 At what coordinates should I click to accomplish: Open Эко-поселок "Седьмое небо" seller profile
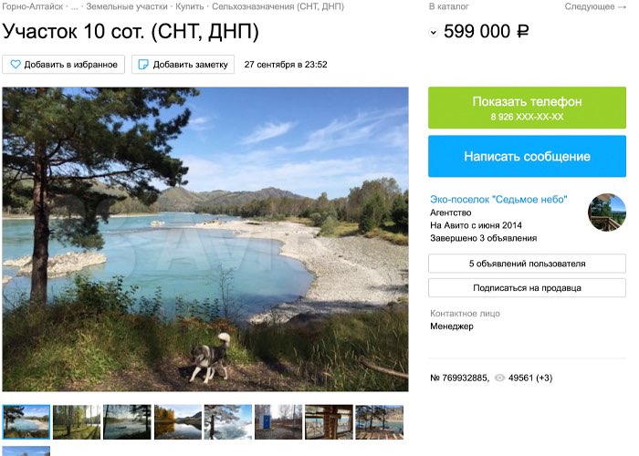(x=498, y=199)
